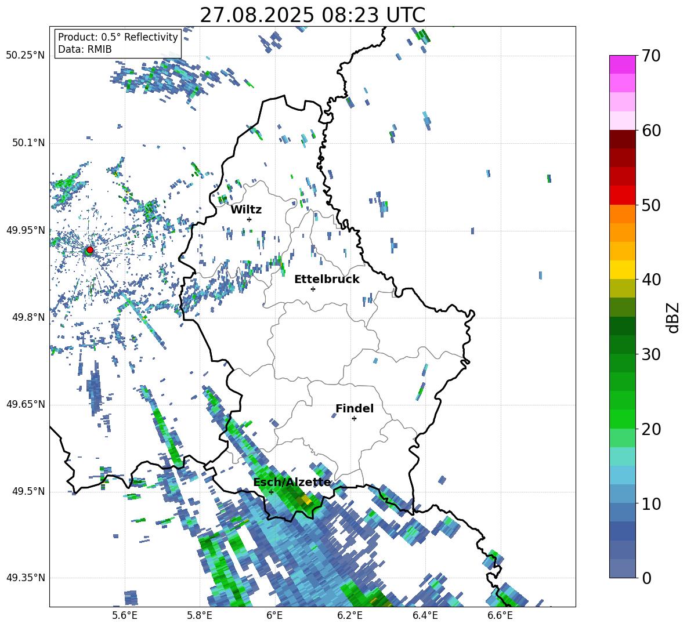
Task: Click the cross marker below Ettelbruck
Action: click(313, 289)
